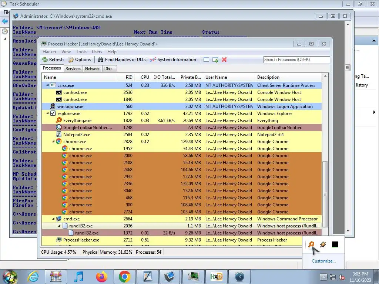The height and width of the screenshot is (284, 379).
Task: Select the conhost.exe PID 2536 row
Action: [x=181, y=92]
